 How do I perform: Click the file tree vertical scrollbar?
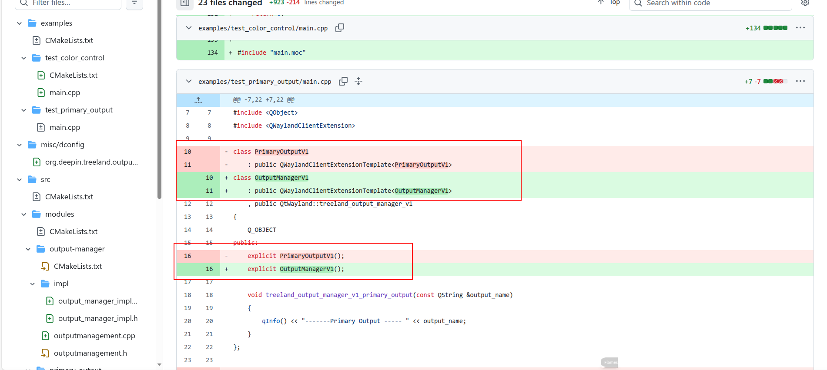[160, 100]
